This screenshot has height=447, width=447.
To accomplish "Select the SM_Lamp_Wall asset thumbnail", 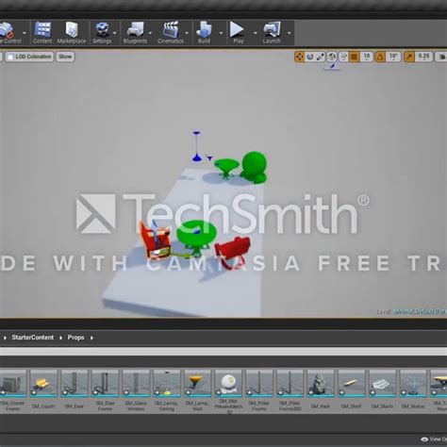I will [x=198, y=383].
